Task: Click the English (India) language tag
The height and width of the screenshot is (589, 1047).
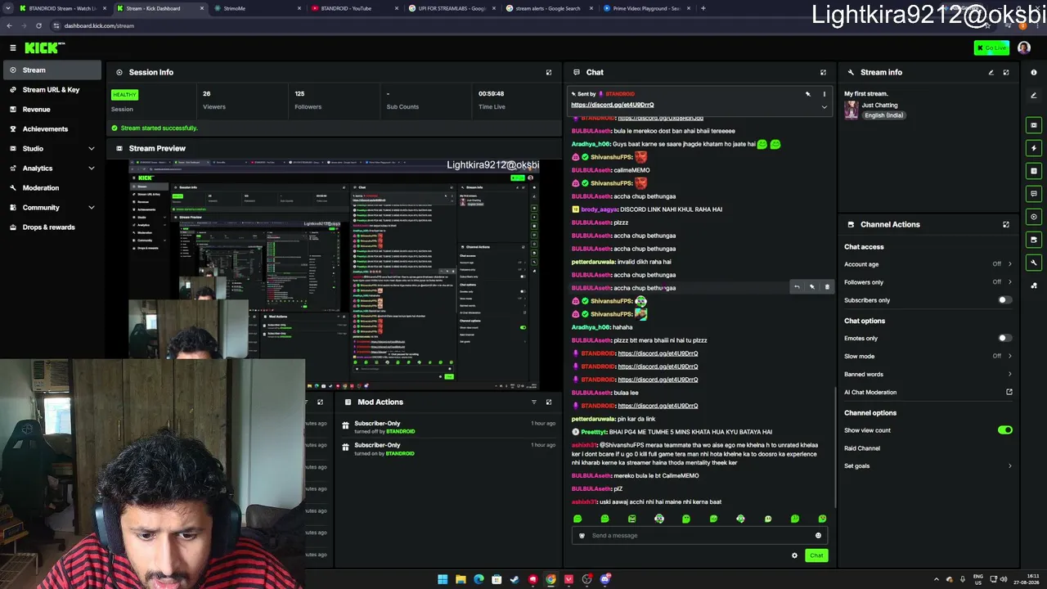Action: coord(883,115)
